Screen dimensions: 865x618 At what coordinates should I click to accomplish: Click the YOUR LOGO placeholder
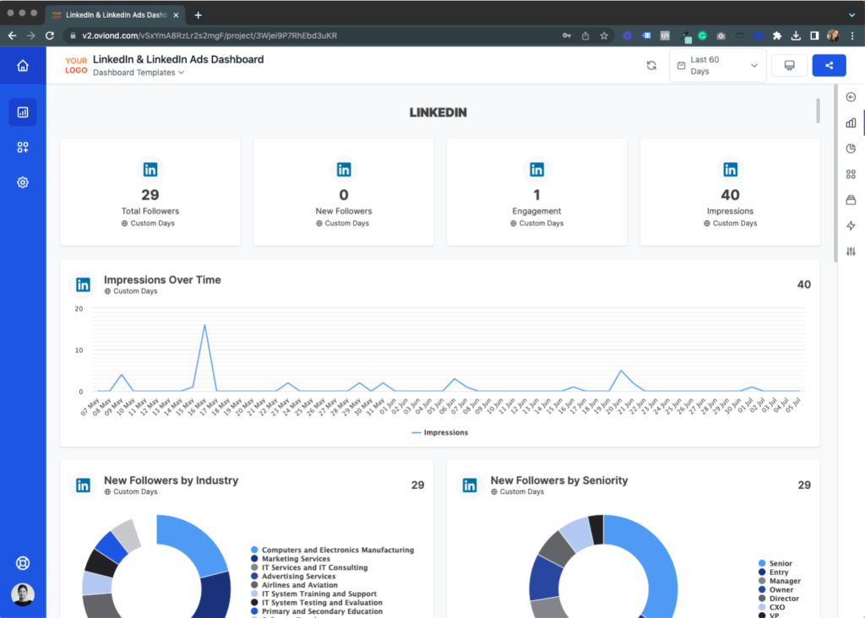coord(76,66)
